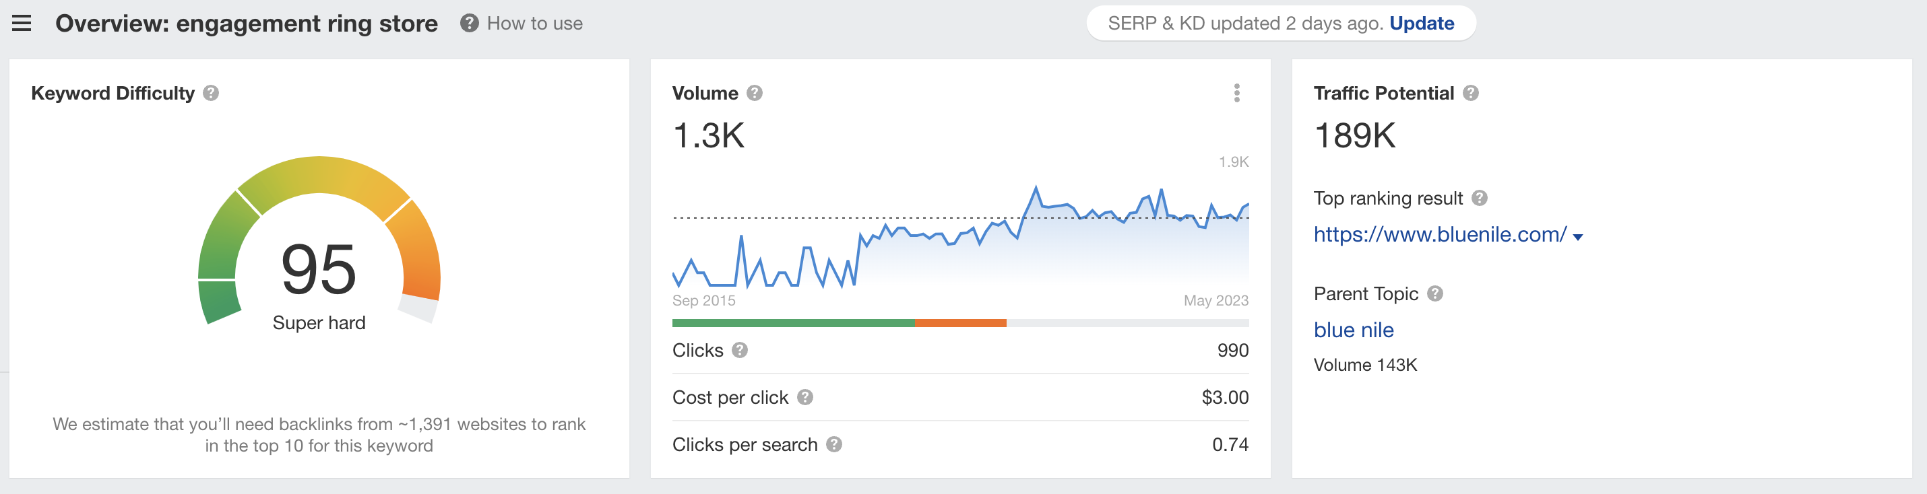Click the green segment of clicks bar

pyautogui.click(x=793, y=324)
